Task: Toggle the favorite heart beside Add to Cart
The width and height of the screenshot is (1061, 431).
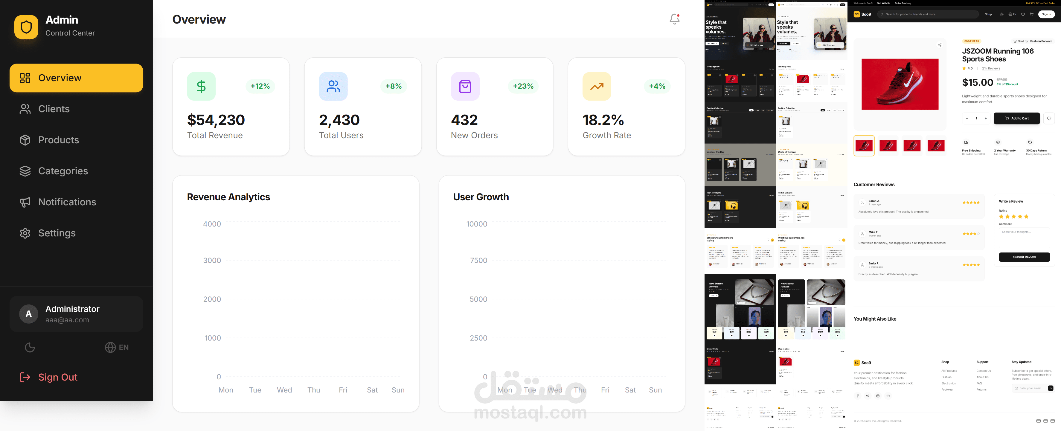Action: [x=1049, y=118]
